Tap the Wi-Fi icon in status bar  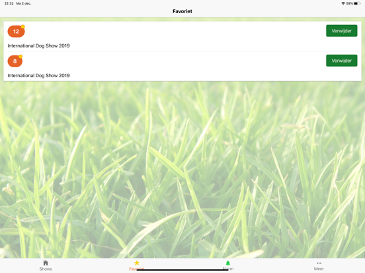click(x=343, y=3)
